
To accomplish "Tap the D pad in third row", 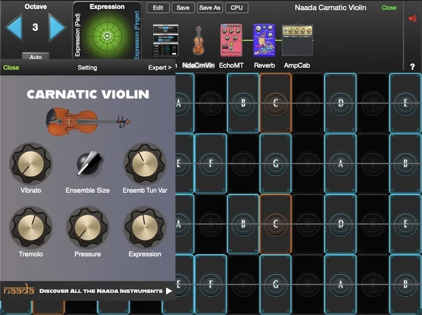I will [x=341, y=224].
